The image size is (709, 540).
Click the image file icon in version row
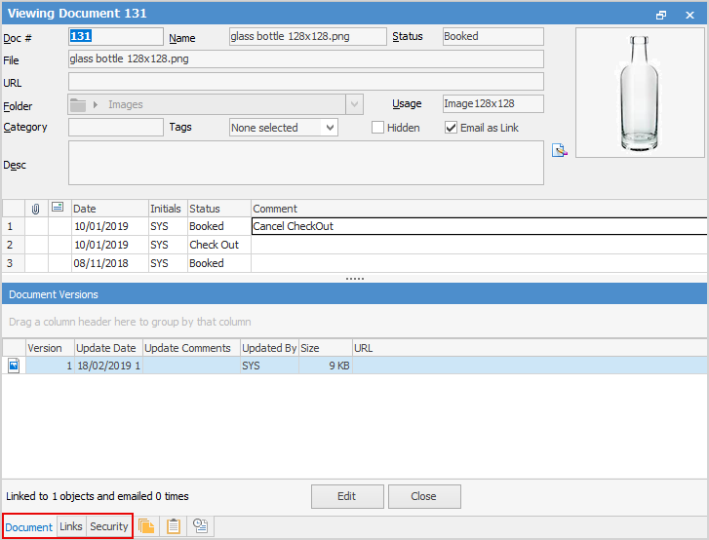click(x=14, y=366)
